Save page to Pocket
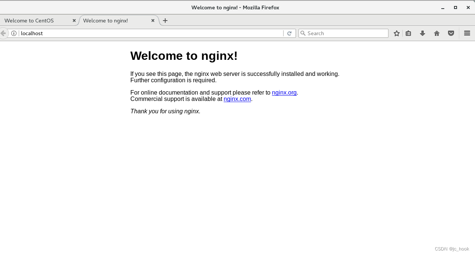Screen dimensions: 475x255 pyautogui.click(x=451, y=33)
